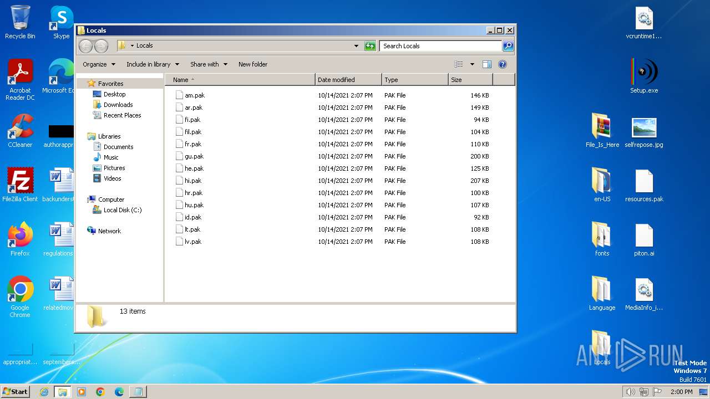Click the search magnifier icon
Image resolution: width=710 pixels, height=399 pixels.
(x=508, y=46)
